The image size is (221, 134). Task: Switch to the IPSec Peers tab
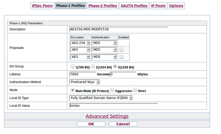(x=42, y=6)
